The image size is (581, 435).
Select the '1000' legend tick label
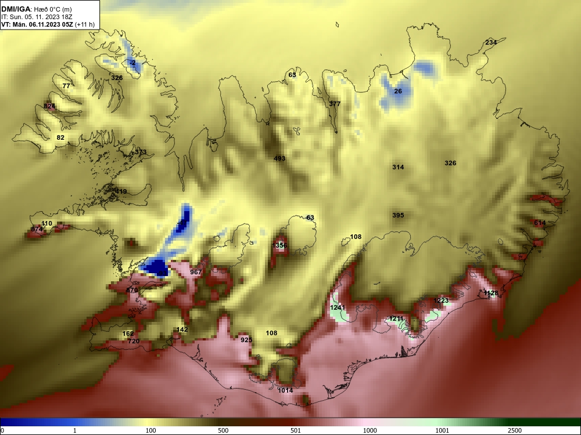pos(370,430)
